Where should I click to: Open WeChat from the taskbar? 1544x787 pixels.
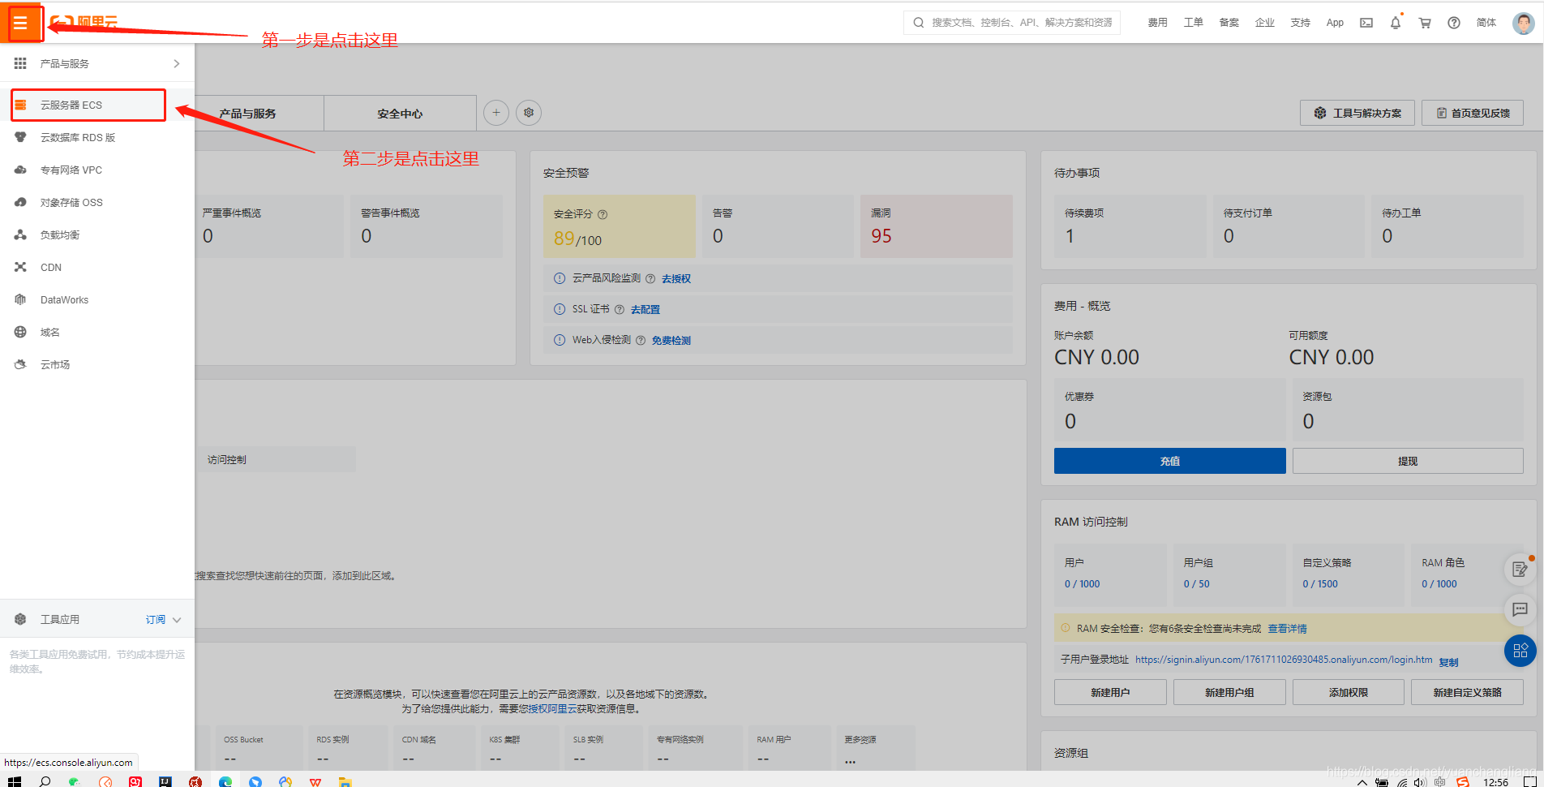(75, 781)
